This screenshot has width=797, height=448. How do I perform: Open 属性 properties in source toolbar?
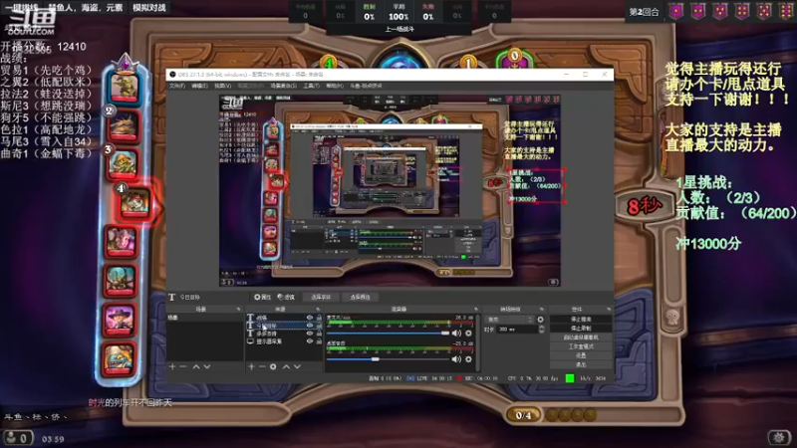pos(263,297)
